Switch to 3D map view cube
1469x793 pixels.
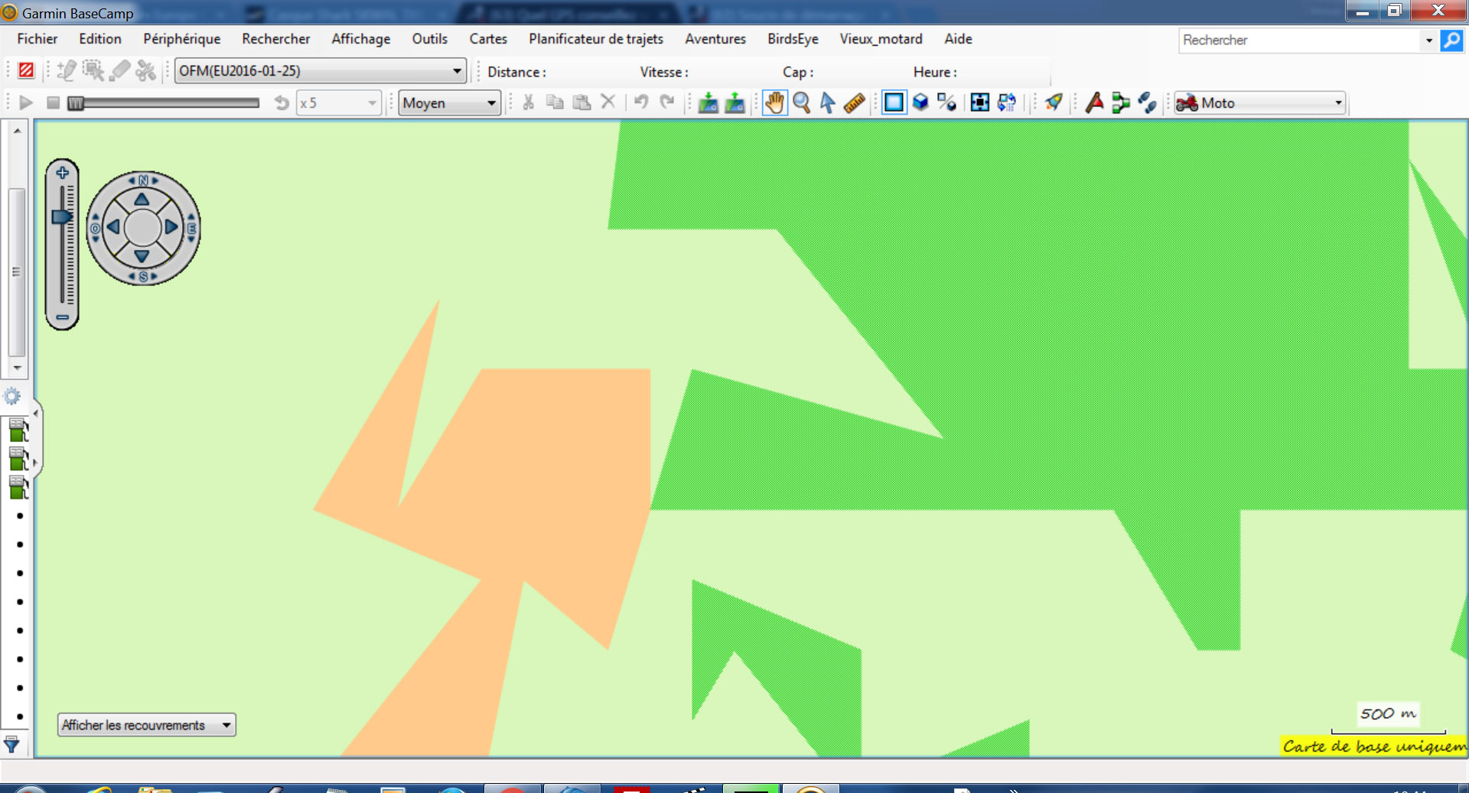920,102
